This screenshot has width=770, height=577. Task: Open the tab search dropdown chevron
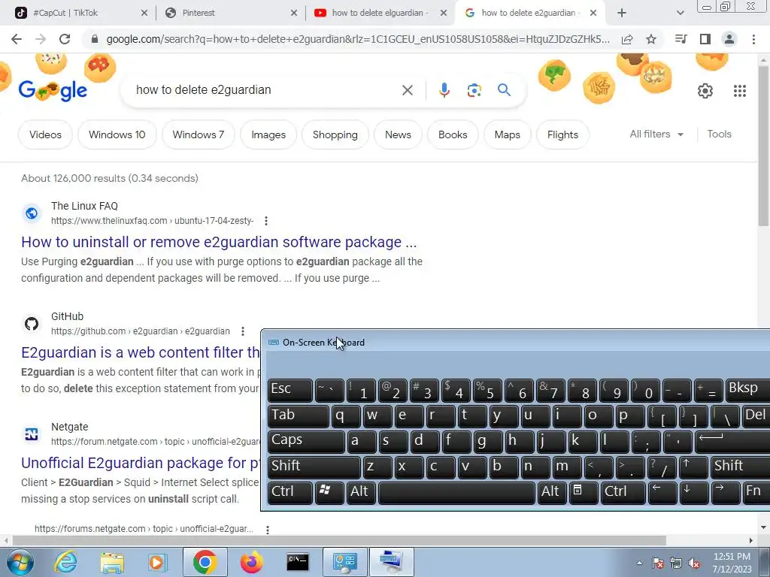click(x=680, y=13)
